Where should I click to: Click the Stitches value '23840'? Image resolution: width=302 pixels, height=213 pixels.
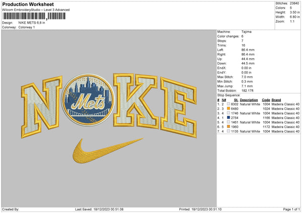(x=294, y=4)
